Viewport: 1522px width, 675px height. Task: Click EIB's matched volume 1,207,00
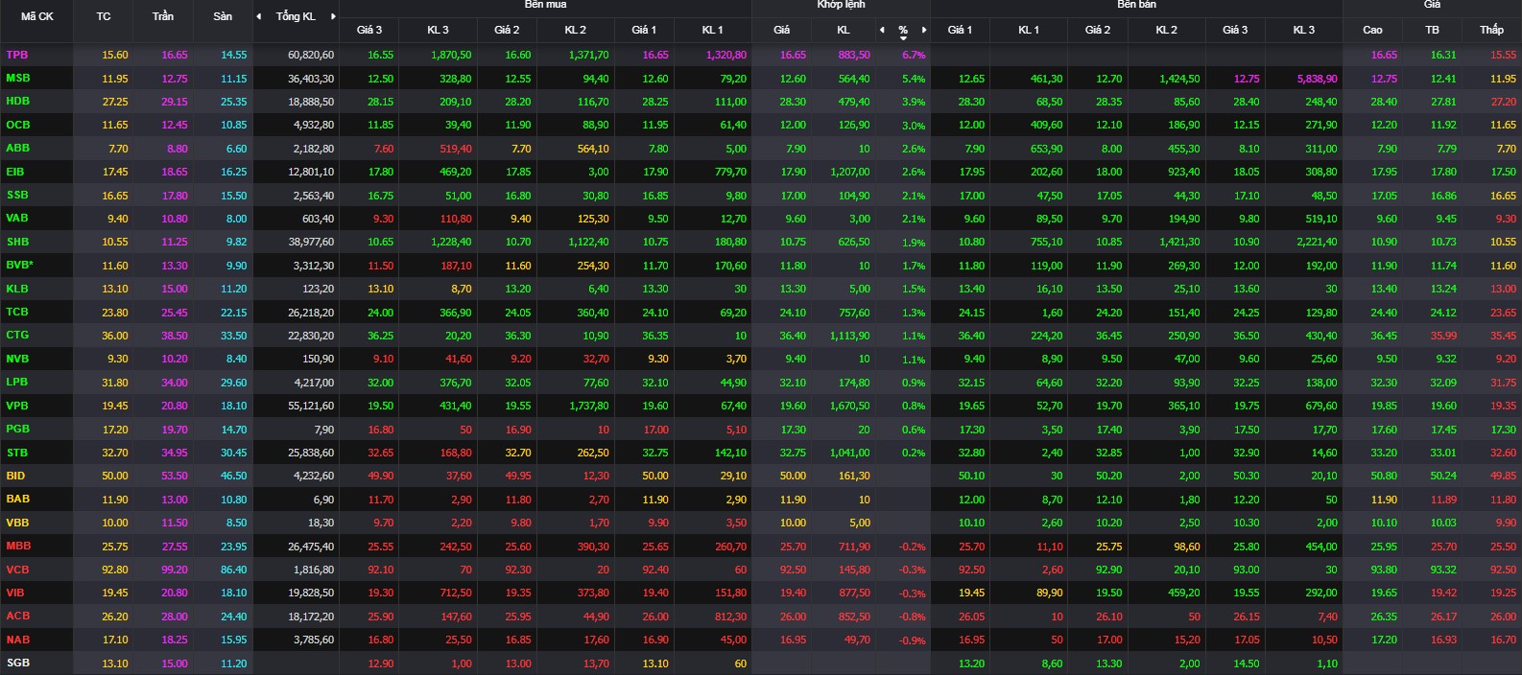[x=850, y=173]
